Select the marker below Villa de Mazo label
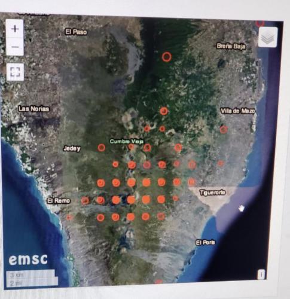This screenshot has height=299, width=290. 224,129
